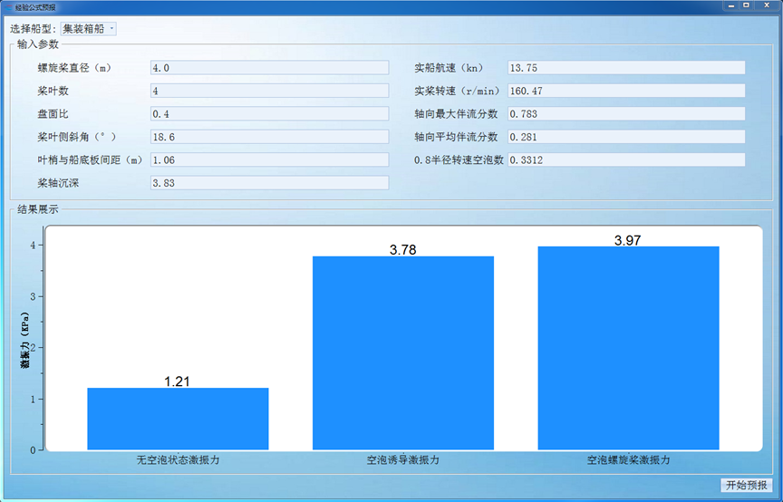This screenshot has width=783, height=502.
Task: Select the 桨轴沉深 input field
Action: coord(268,183)
